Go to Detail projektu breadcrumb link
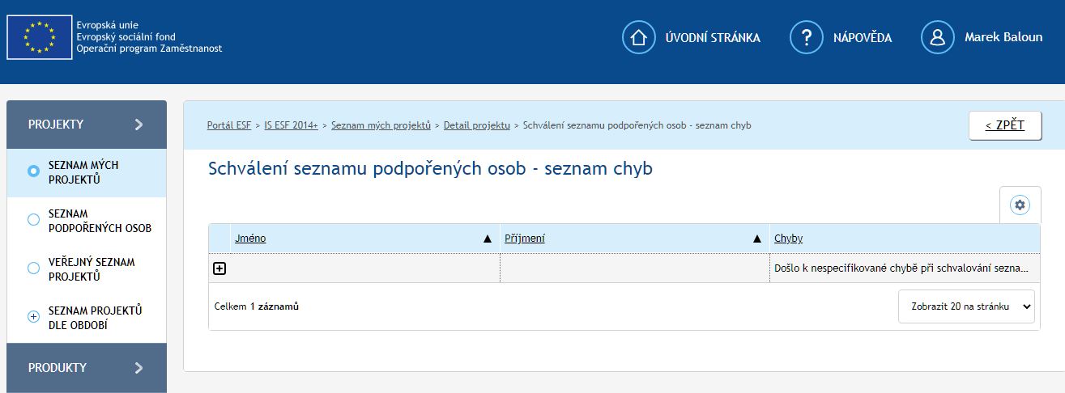This screenshot has height=393, width=1065. click(x=476, y=125)
